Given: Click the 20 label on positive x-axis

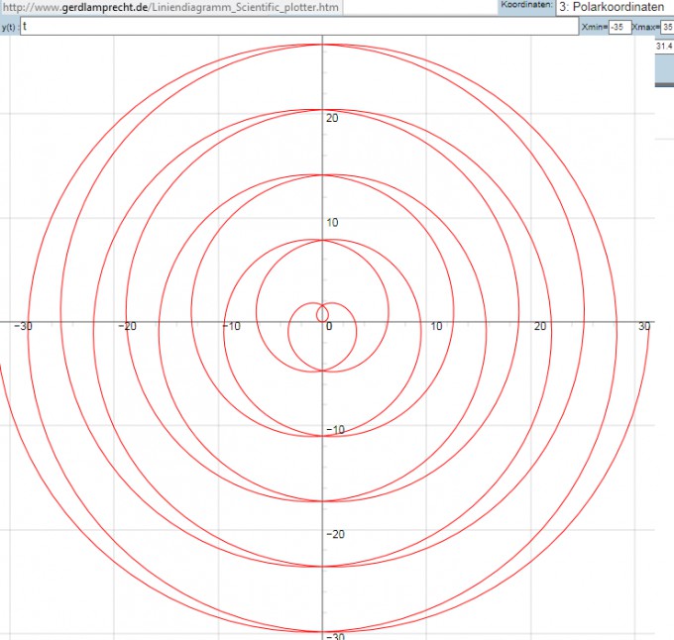Looking at the screenshot, I should pyautogui.click(x=540, y=327).
